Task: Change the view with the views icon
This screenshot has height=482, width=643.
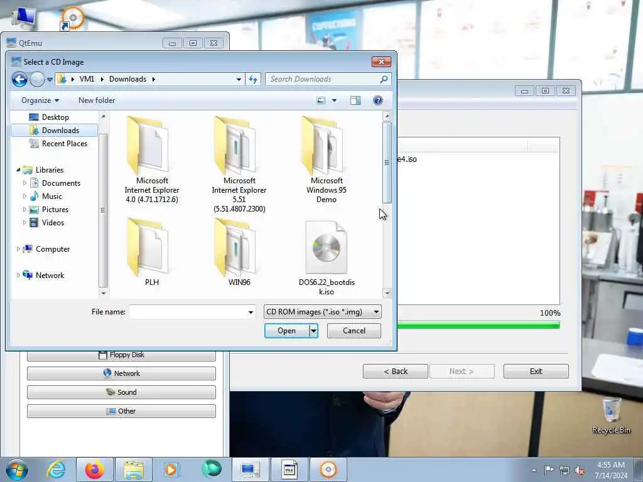Action: pyautogui.click(x=321, y=100)
